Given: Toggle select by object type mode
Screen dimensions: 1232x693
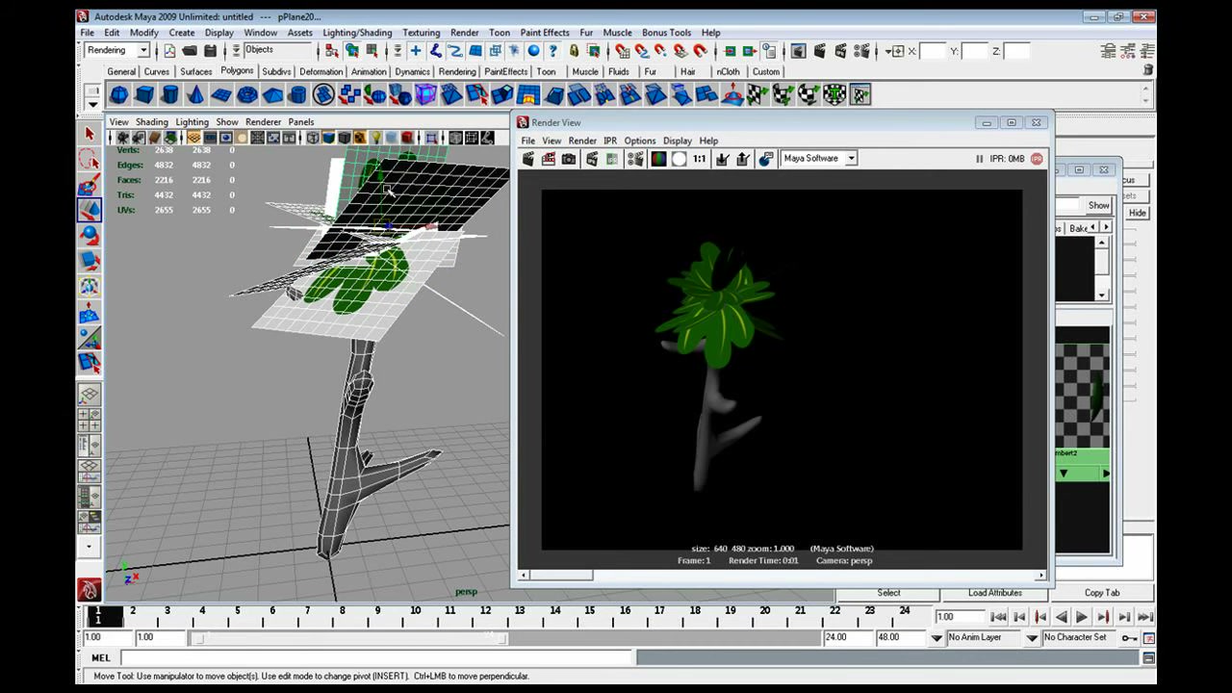Looking at the screenshot, I should coord(352,51).
